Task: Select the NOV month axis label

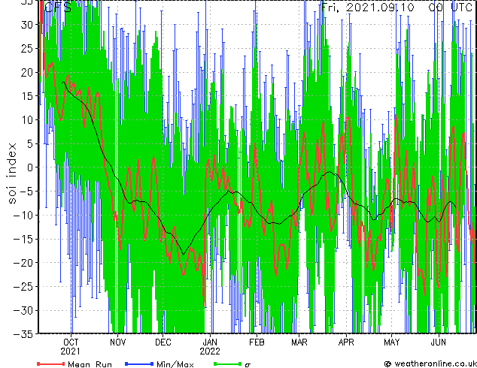Action: [117, 342]
